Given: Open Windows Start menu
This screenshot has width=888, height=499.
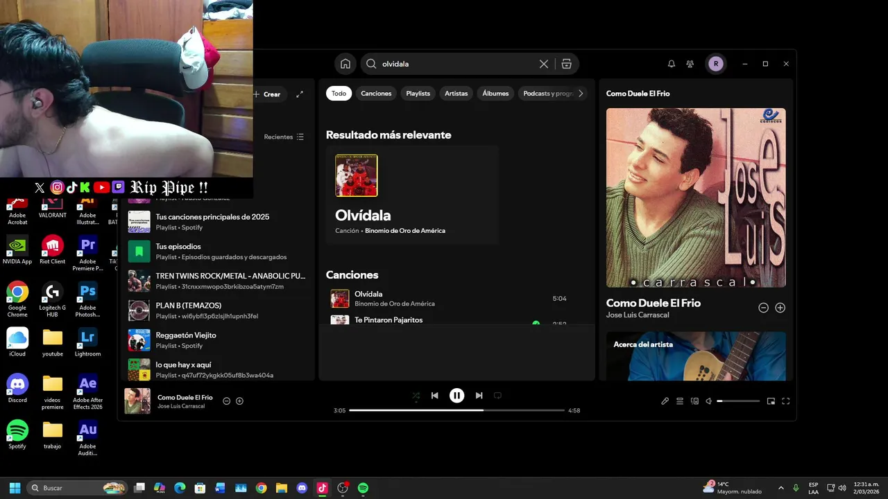Looking at the screenshot, I should (15, 488).
